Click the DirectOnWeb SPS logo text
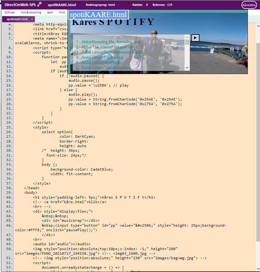The width and height of the screenshot is (260, 272). [x=20, y=5]
